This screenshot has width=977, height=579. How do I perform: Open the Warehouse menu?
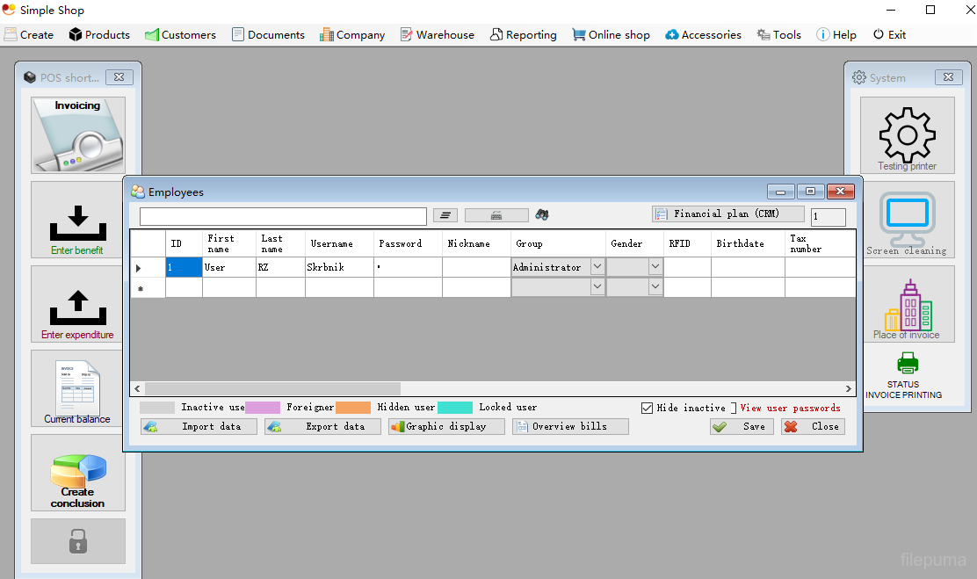tap(437, 35)
